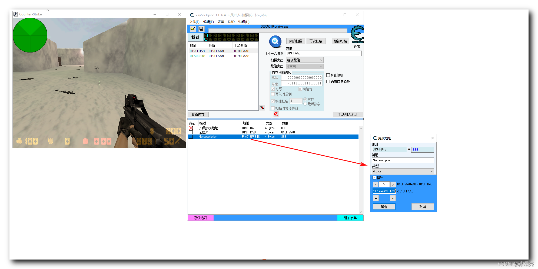Enable the 启用速度修改 checkbox
The height and width of the screenshot is (269, 538).
tap(328, 82)
